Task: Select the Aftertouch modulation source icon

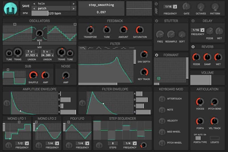Action: [162, 99]
